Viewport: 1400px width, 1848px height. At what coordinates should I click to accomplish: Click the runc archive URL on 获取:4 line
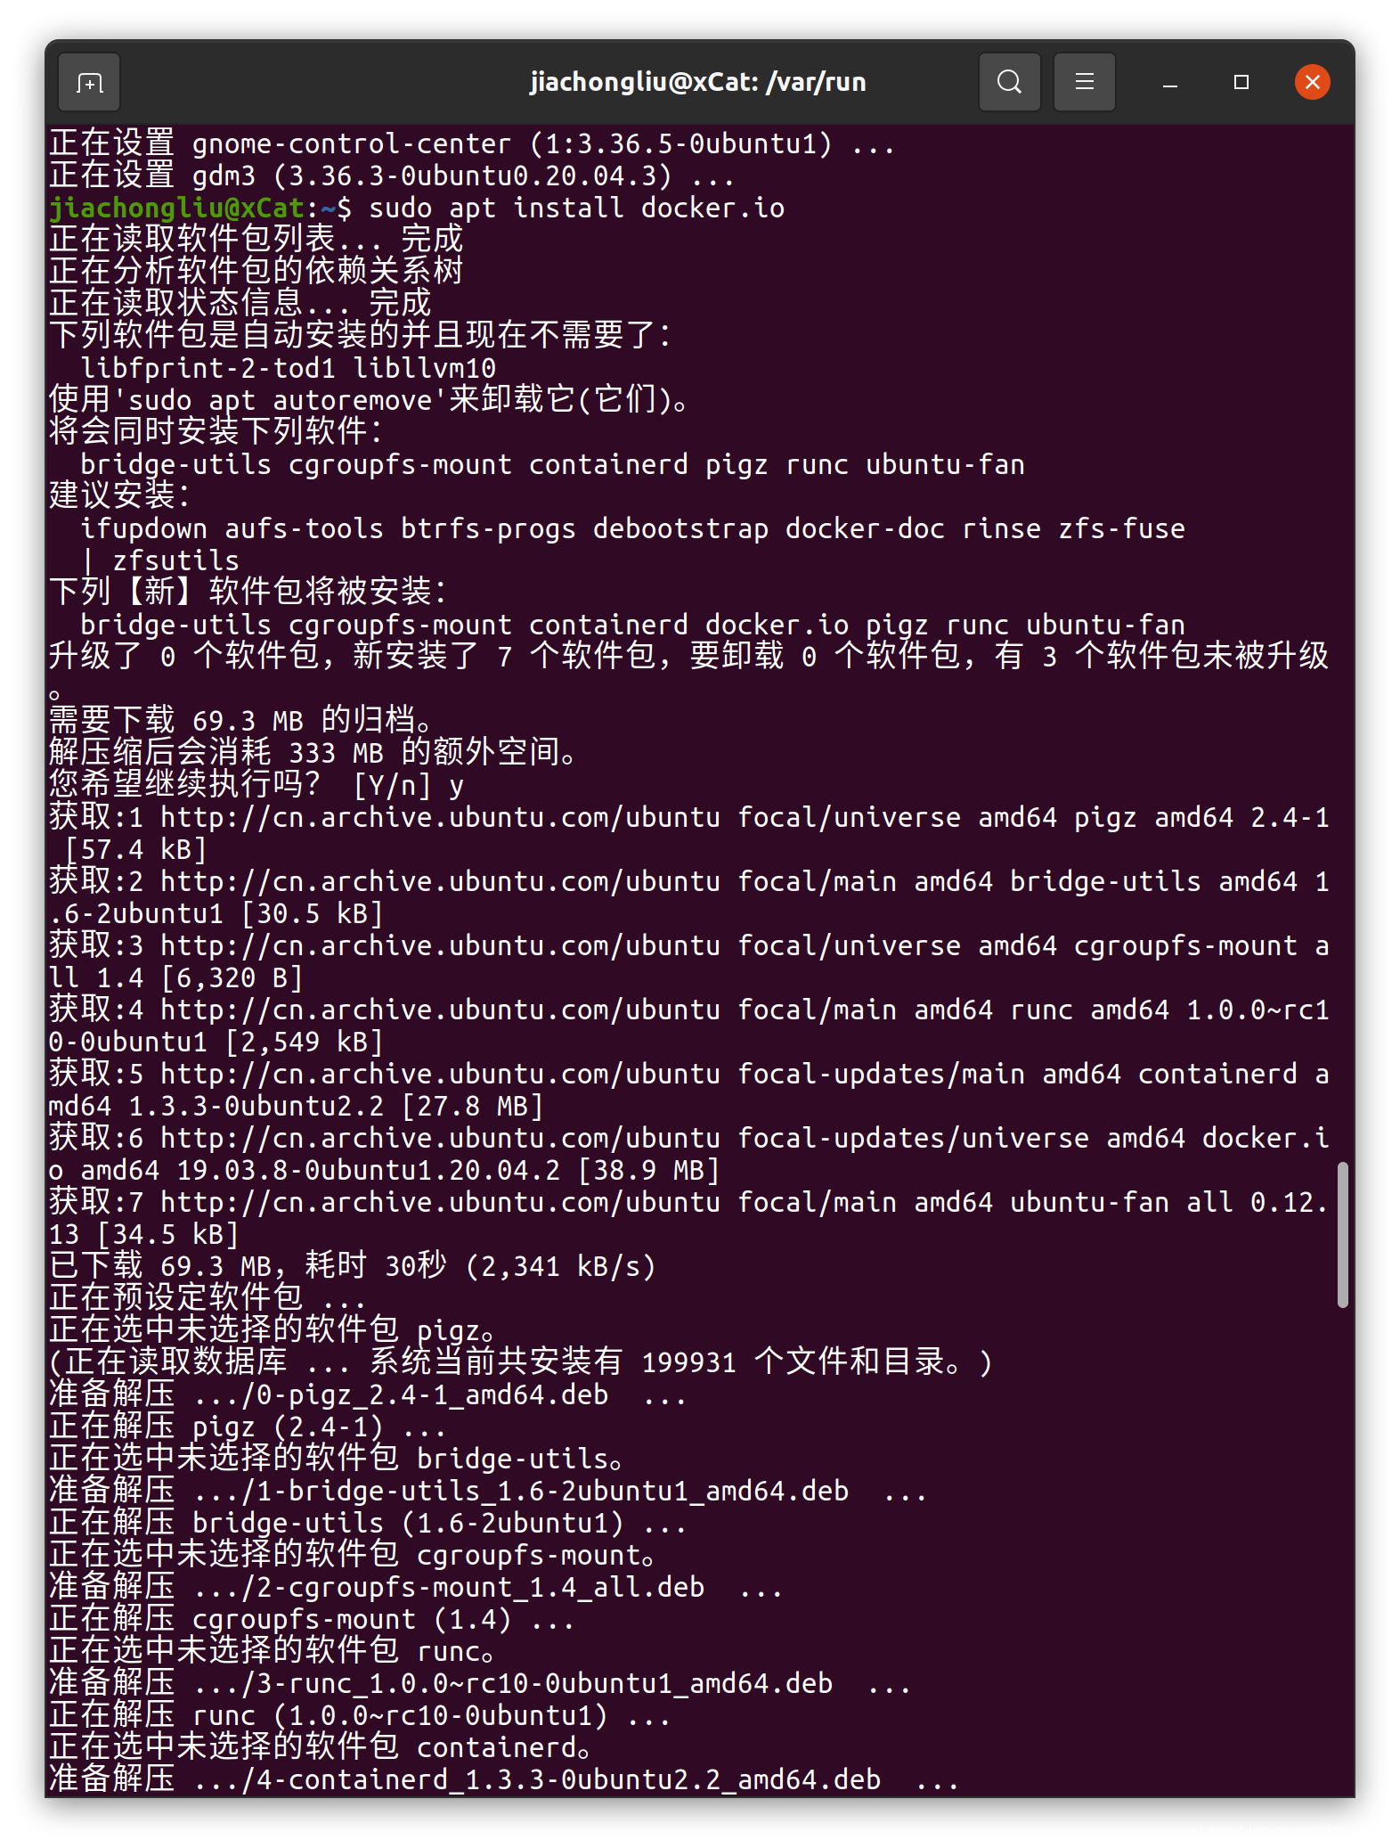[440, 1010]
